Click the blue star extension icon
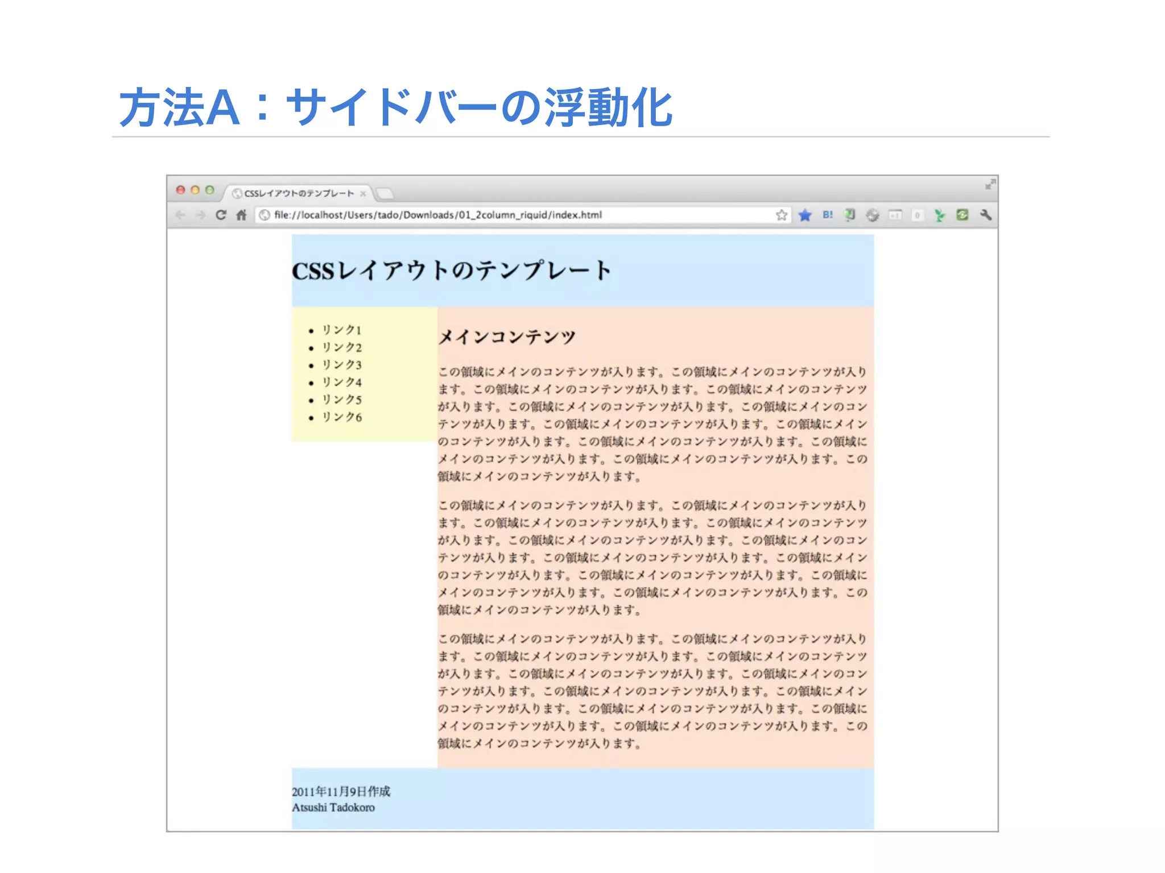1165x873 pixels. tap(804, 215)
